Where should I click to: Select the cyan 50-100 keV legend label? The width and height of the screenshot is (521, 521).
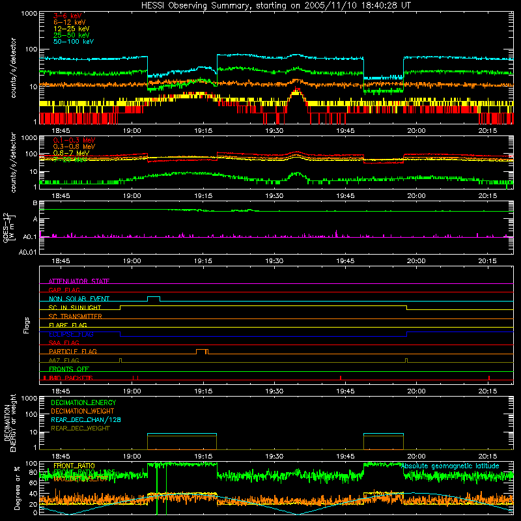(74, 42)
